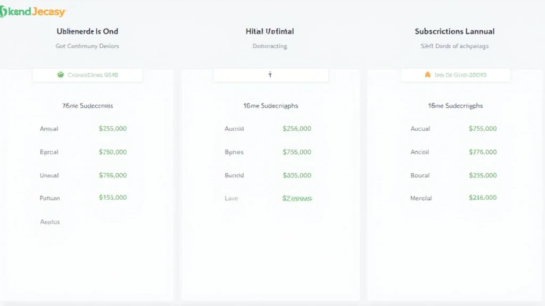The width and height of the screenshot is (545, 306).
Task: Select the "Subscrictions Lannual" column heading
Action: [455, 31]
